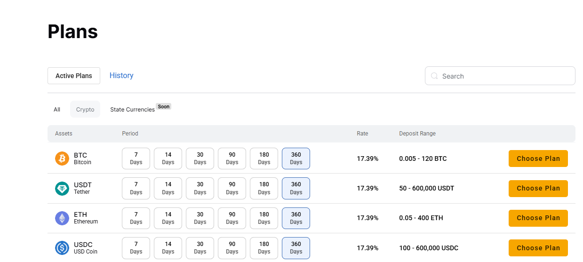Click the BTC Bitcoin asset name
The height and width of the screenshot is (262, 583).
82,159
